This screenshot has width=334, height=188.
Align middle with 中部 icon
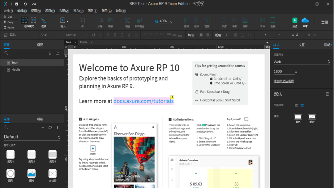(235, 20)
